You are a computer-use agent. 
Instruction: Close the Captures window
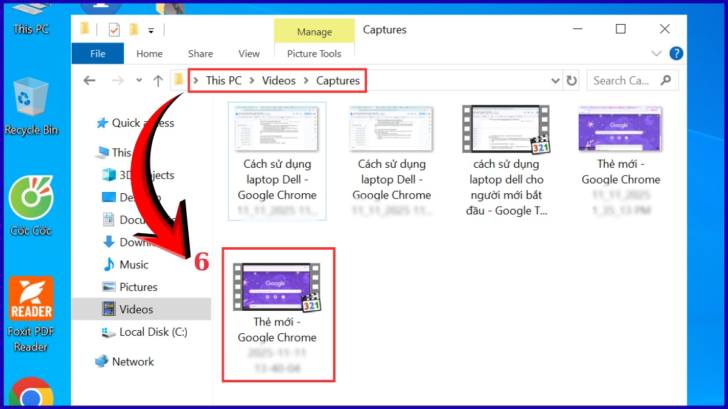tap(665, 29)
